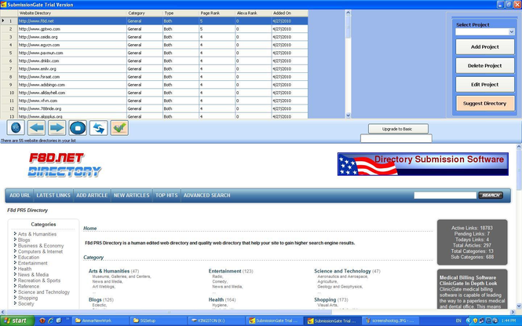Switch to the TOP HITS nav tab
The width and height of the screenshot is (522, 326).
coord(166,195)
